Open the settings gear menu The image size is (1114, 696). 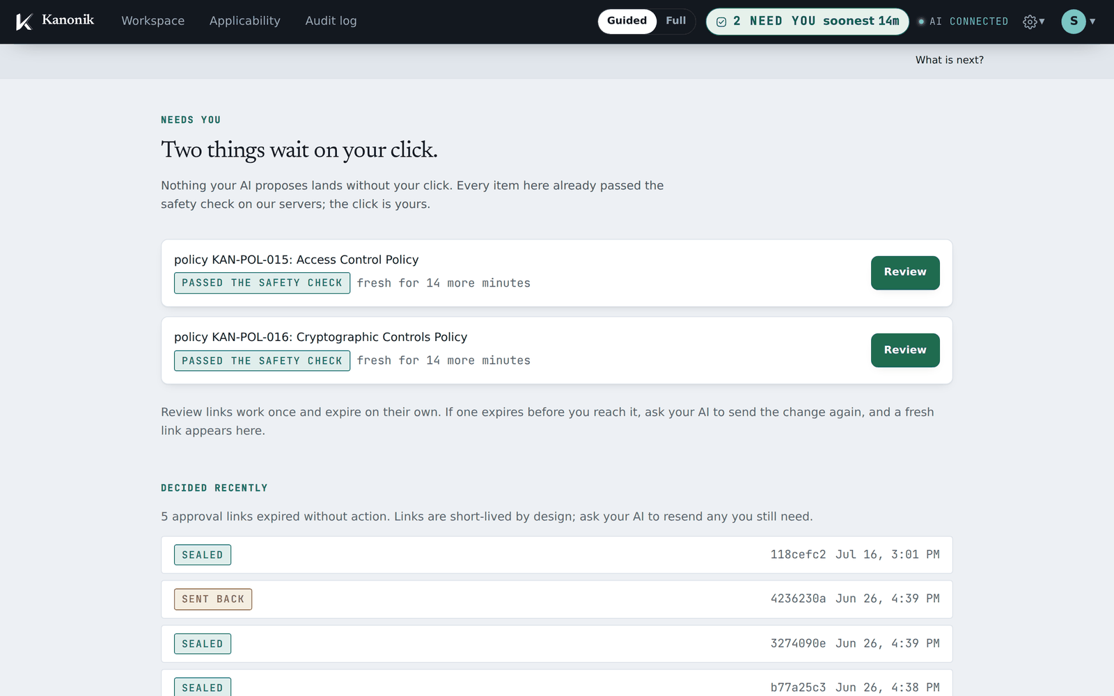(1030, 22)
